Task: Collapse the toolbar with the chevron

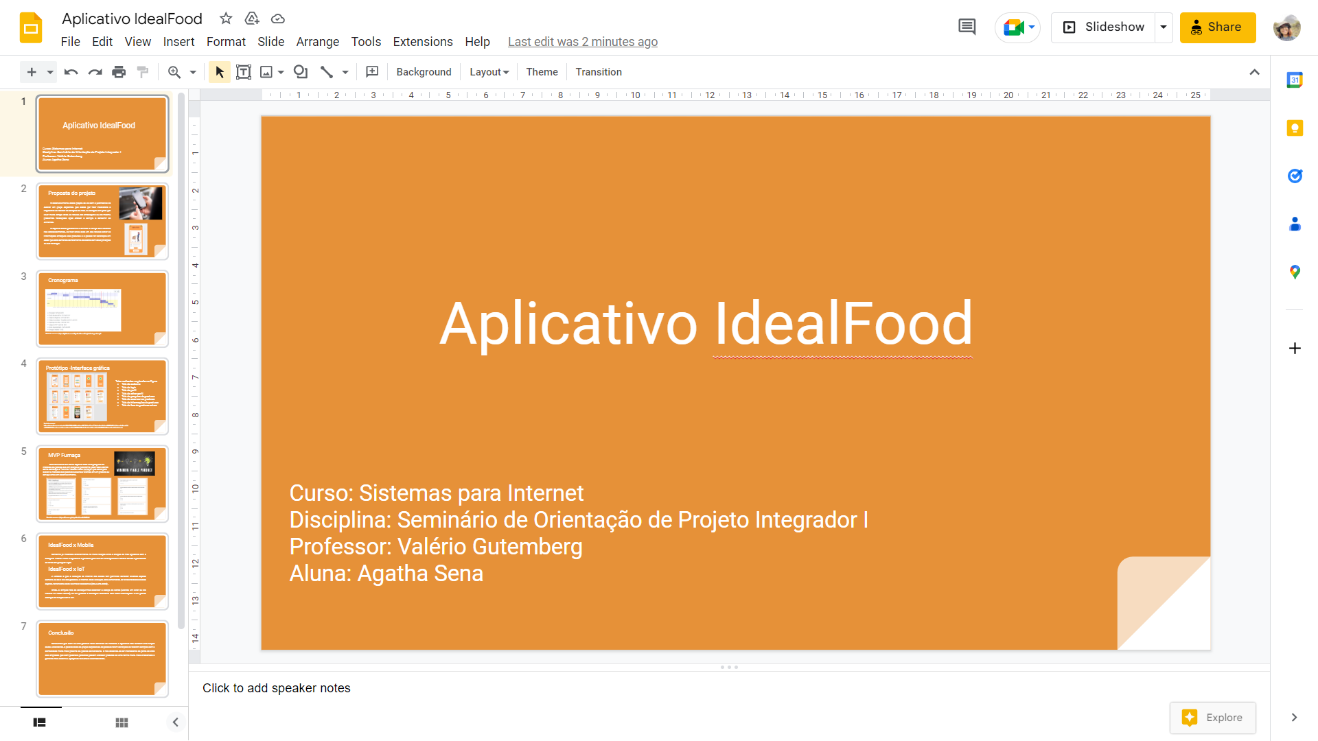Action: pos(1255,71)
